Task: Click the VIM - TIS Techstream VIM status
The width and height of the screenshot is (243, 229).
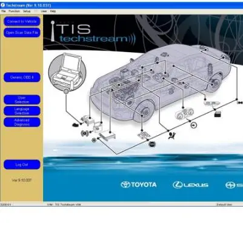Action: 64,204
